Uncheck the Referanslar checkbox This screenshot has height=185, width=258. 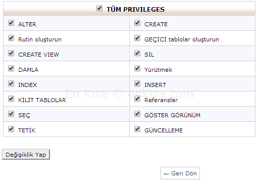[137, 99]
